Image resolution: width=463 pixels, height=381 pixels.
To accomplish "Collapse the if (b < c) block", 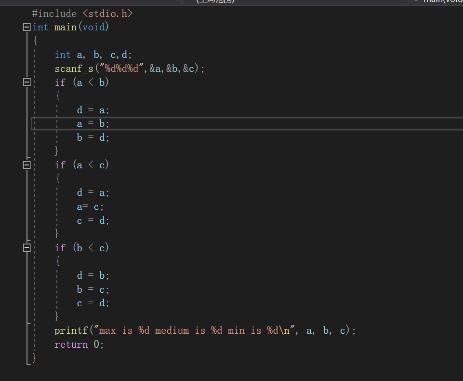I will [x=27, y=248].
